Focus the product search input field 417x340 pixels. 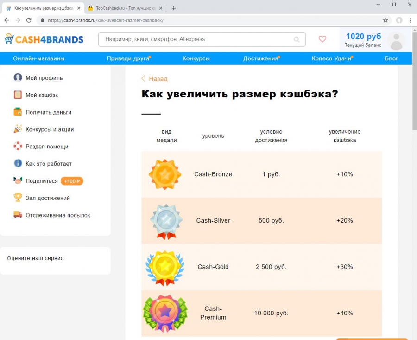(x=202, y=40)
